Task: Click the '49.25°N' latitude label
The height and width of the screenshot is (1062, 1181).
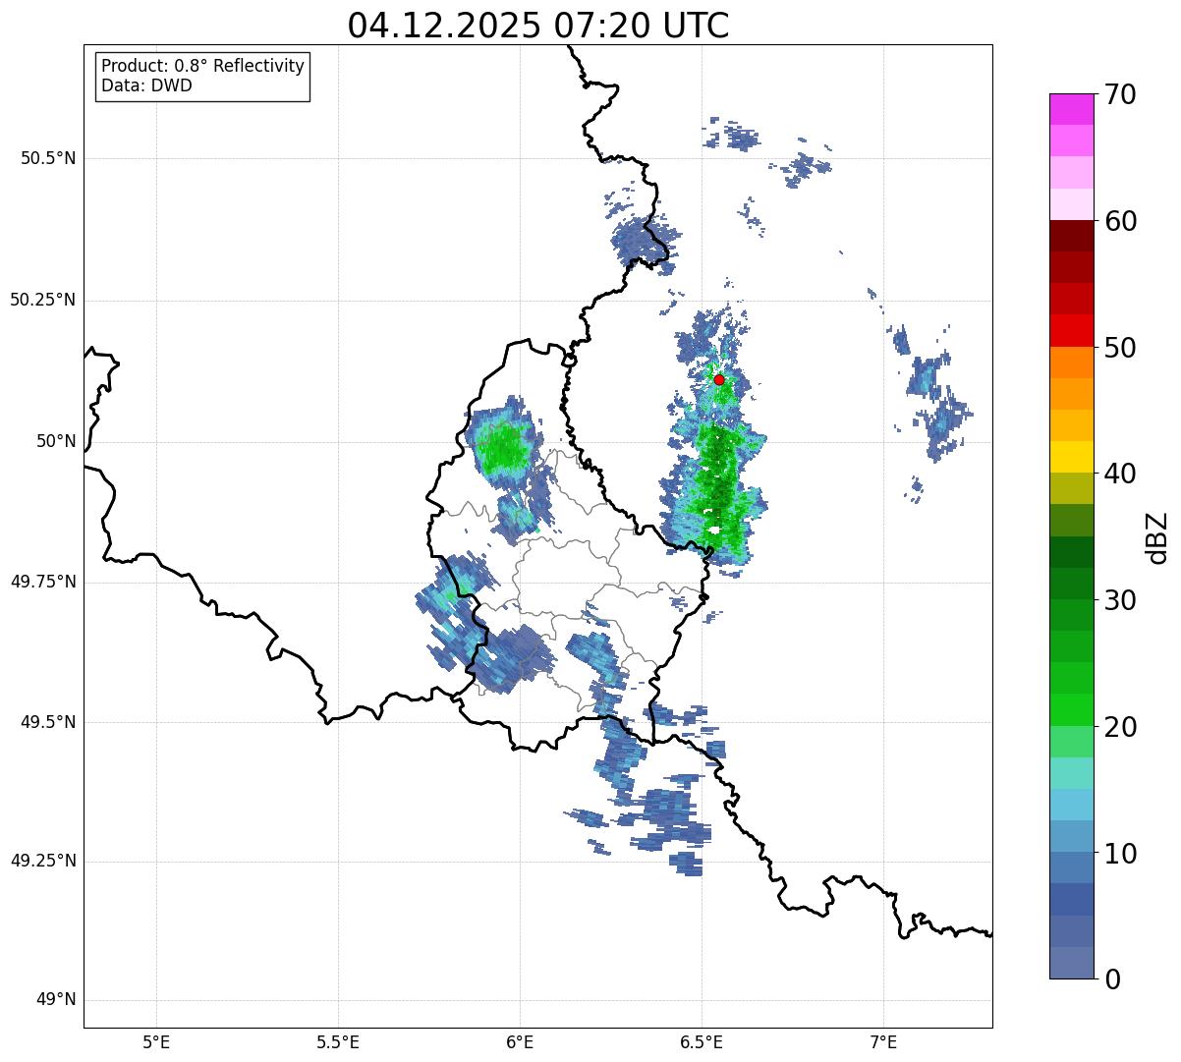Action: point(43,861)
